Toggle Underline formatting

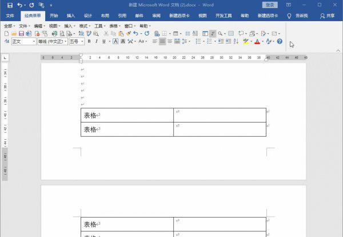coord(104,41)
